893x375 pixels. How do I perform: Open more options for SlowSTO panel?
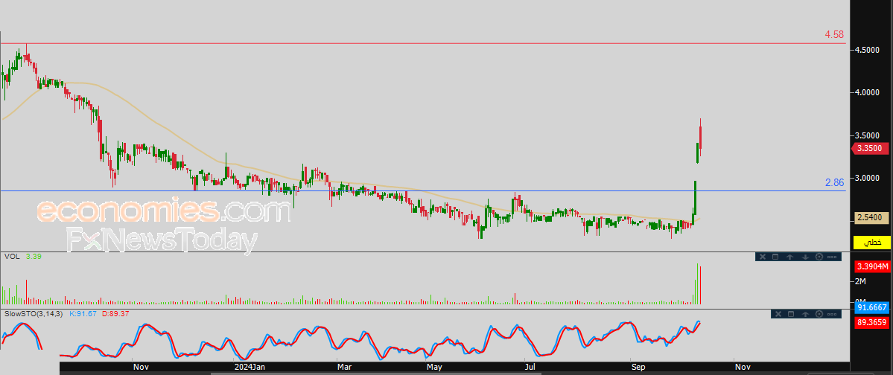click(x=833, y=315)
